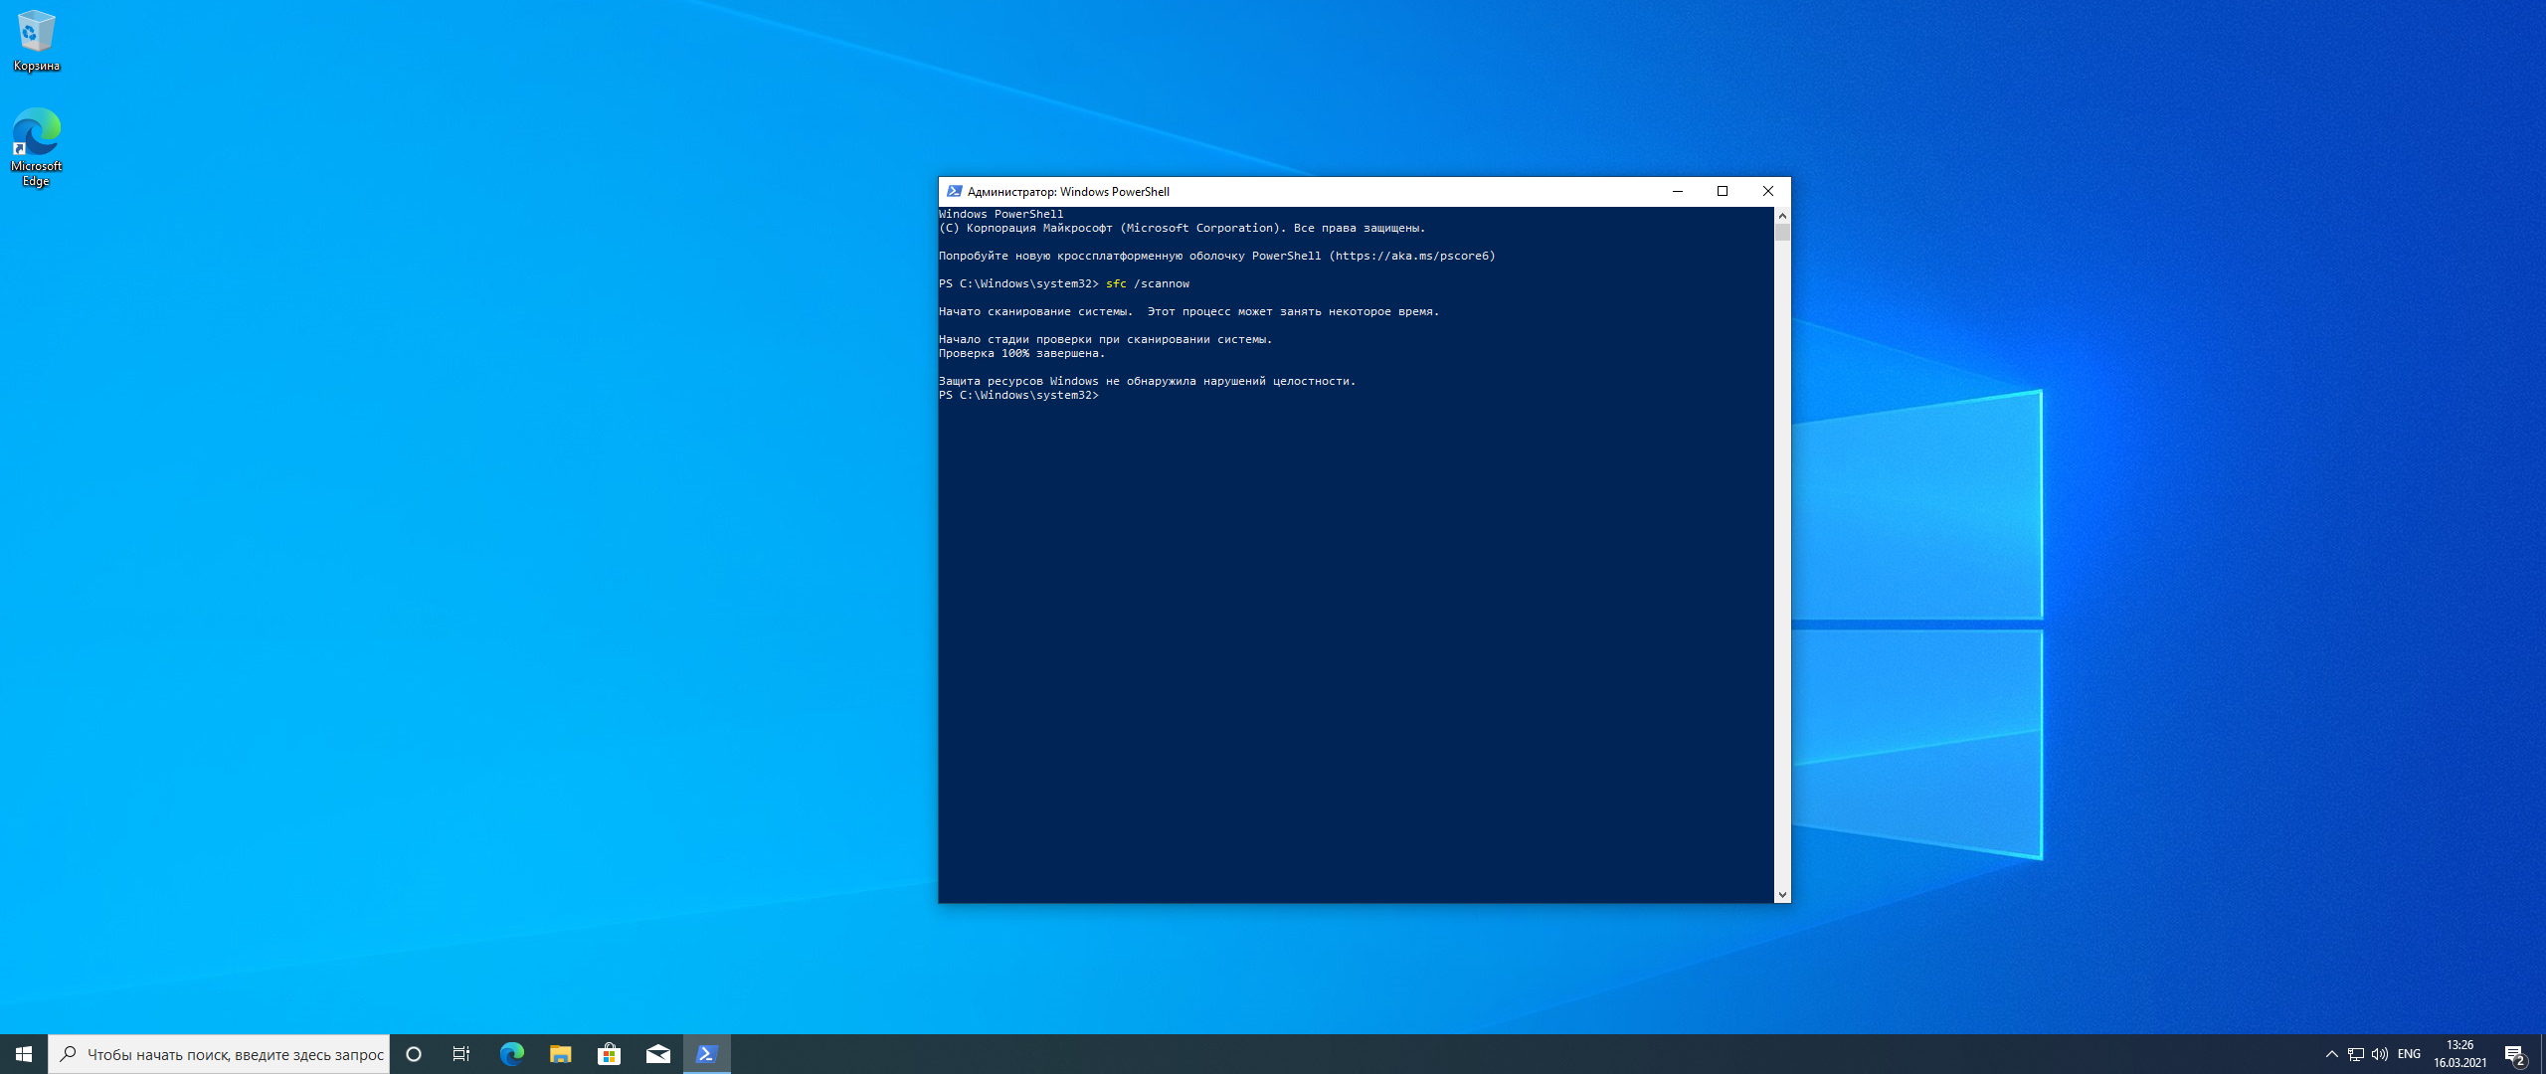
Task: Close the PowerShell window
Action: tap(1768, 191)
